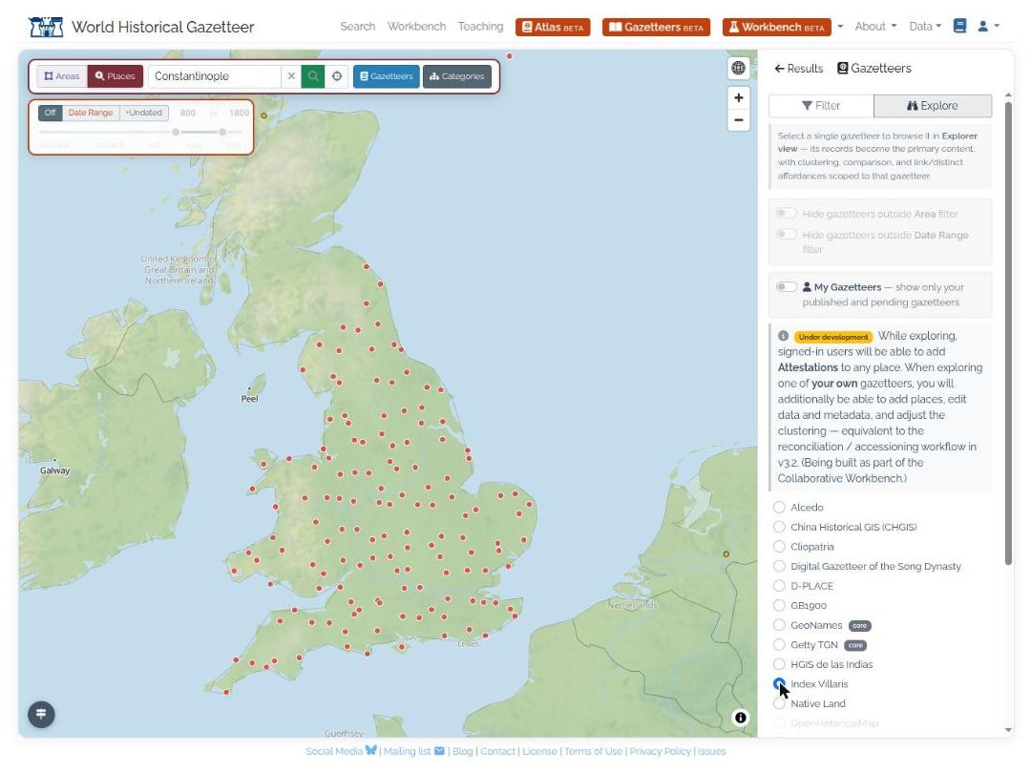Open the Teaching nav item
This screenshot has width=1031, height=772.
pyautogui.click(x=480, y=27)
